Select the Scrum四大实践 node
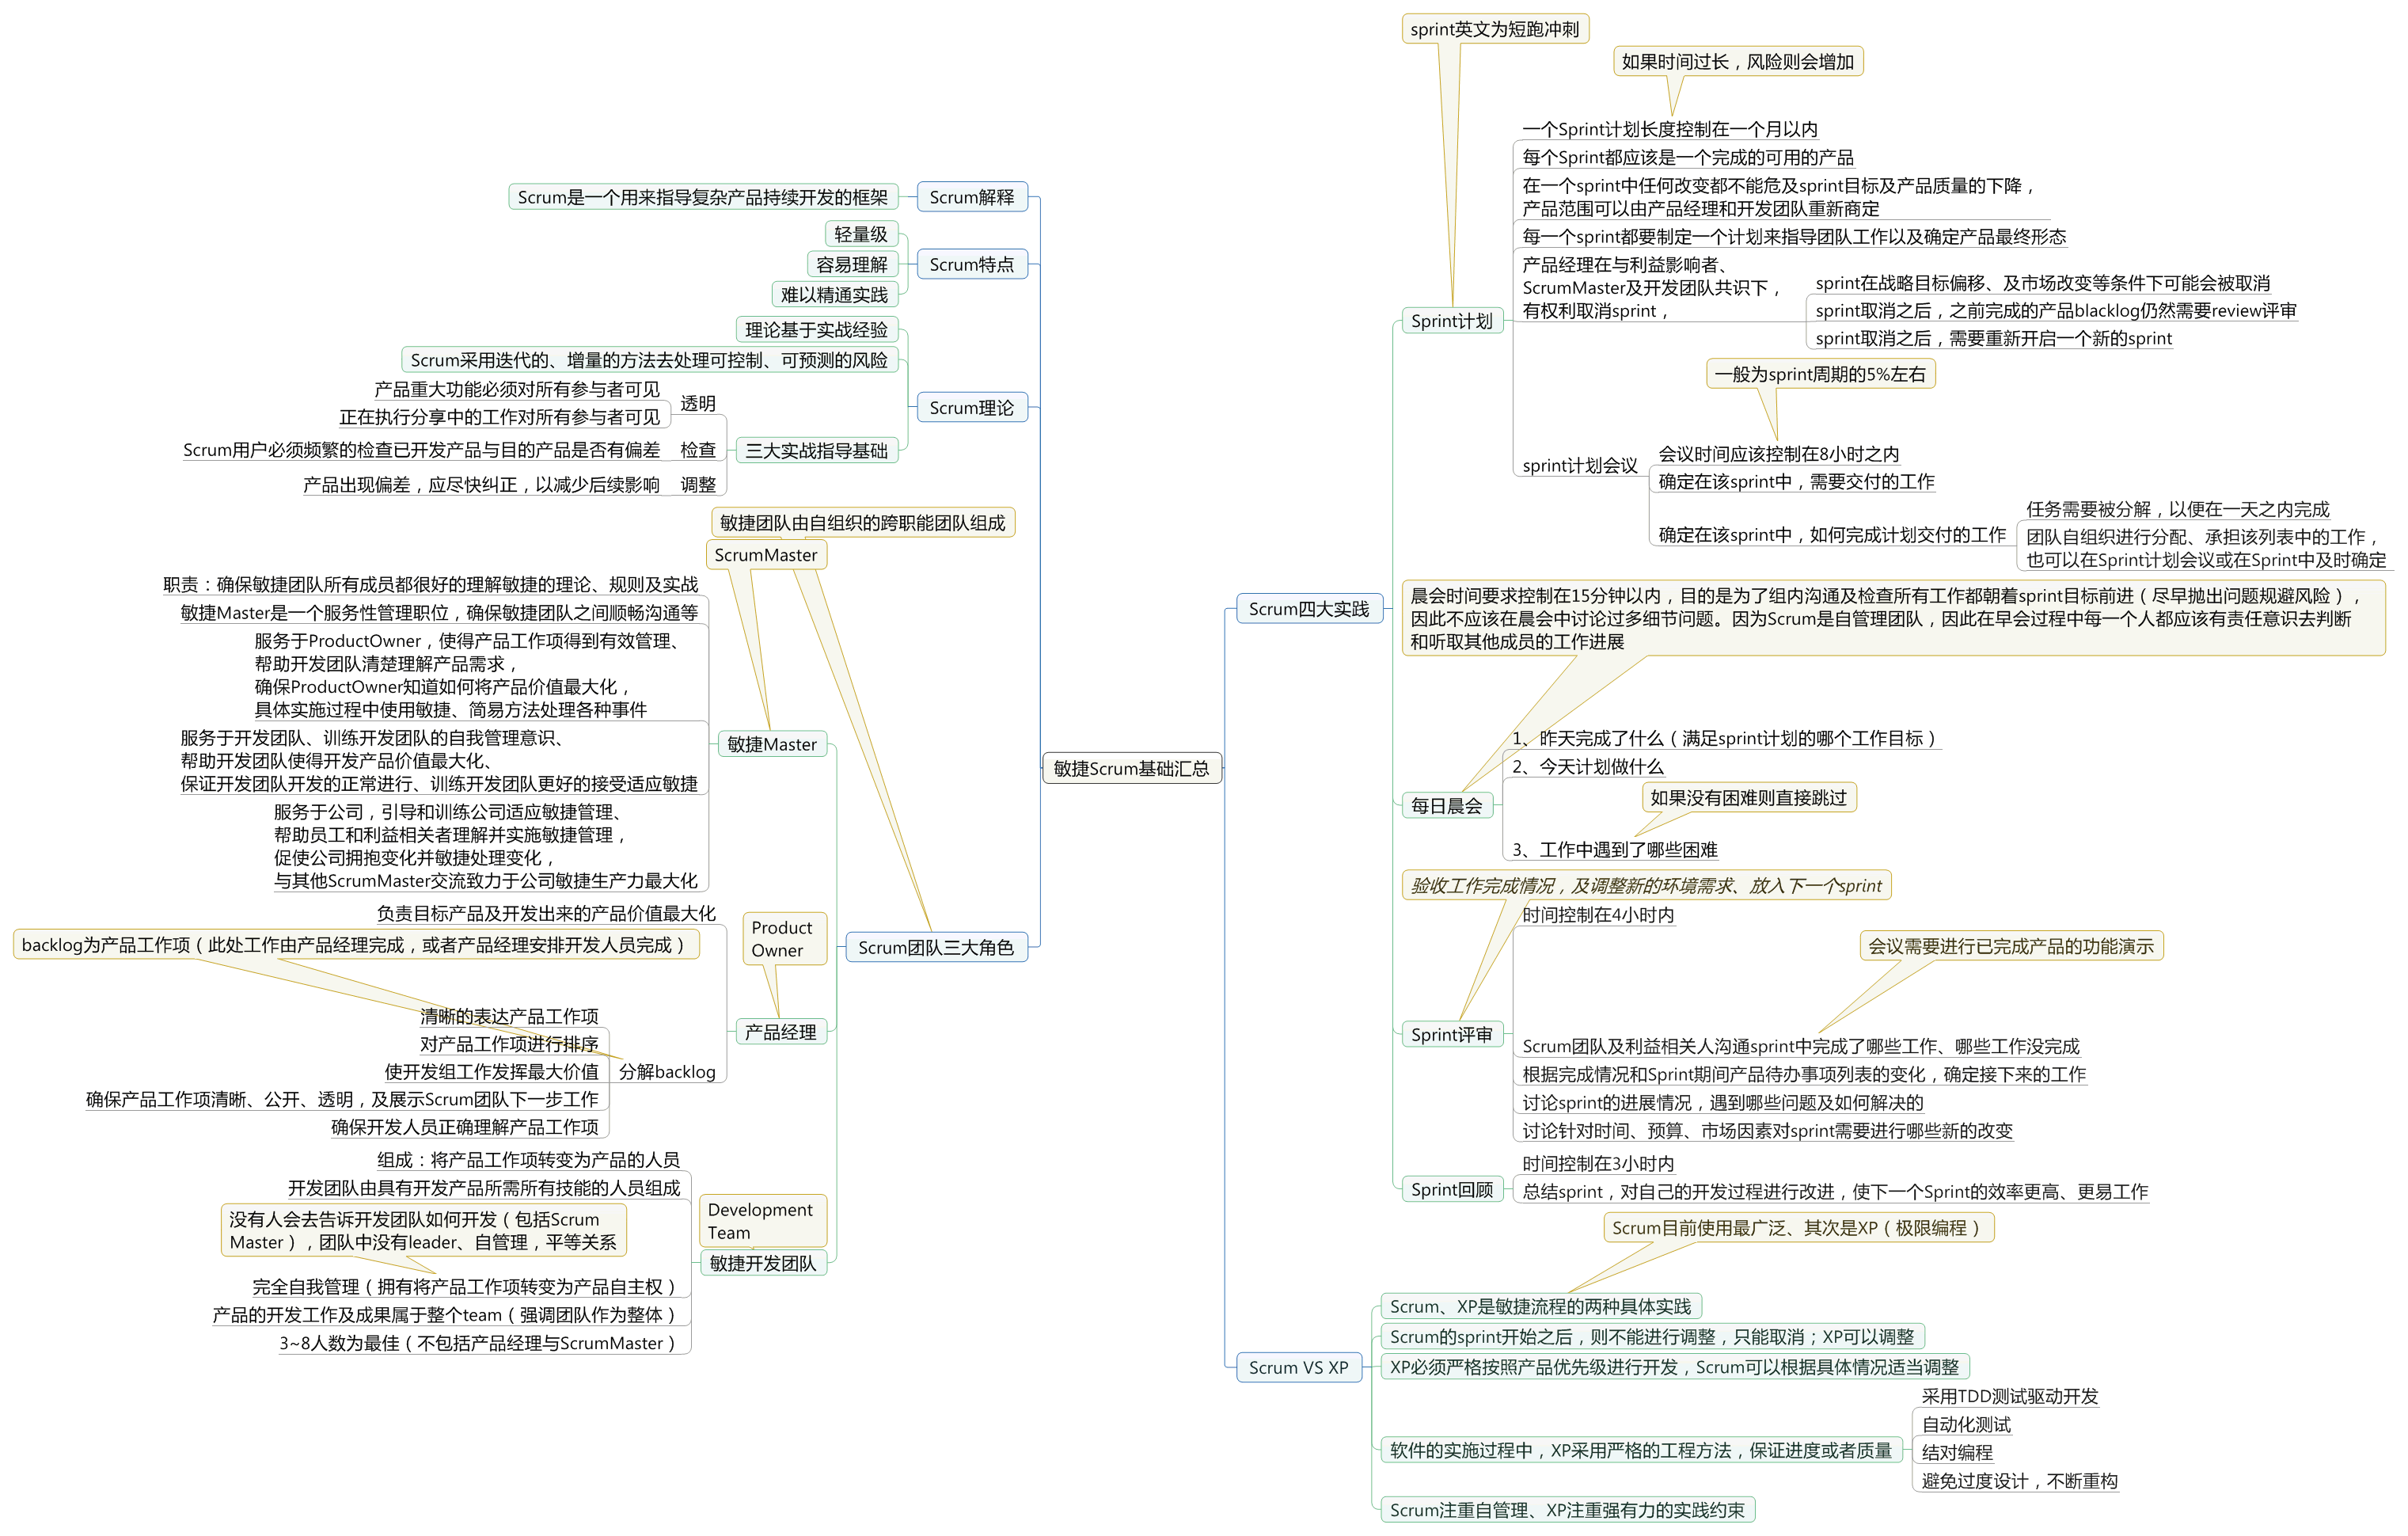Viewport: 2408px width, 1536px height. 1309,609
